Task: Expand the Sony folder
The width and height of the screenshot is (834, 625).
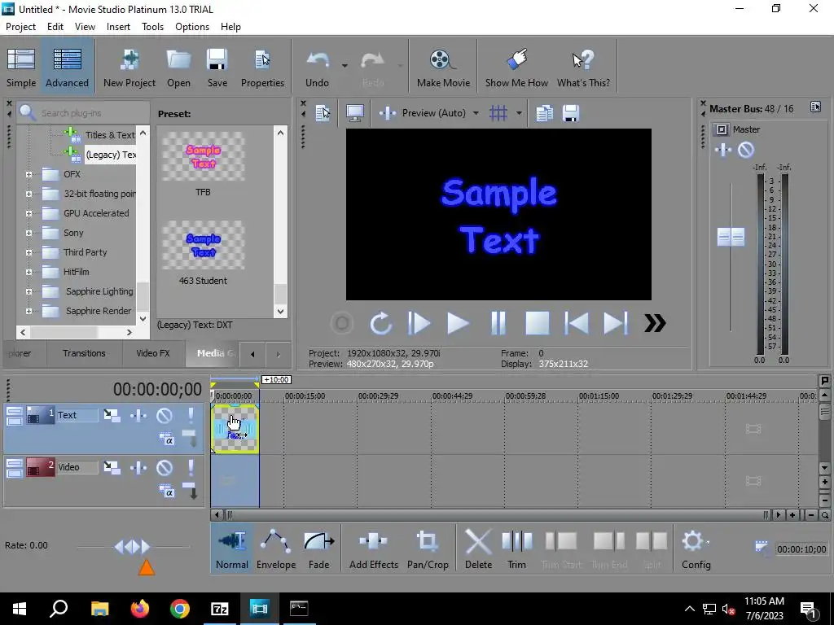Action: click(29, 233)
